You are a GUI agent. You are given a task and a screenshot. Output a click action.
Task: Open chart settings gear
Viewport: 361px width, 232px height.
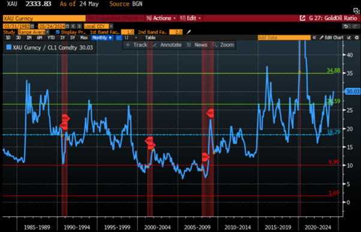click(x=357, y=38)
